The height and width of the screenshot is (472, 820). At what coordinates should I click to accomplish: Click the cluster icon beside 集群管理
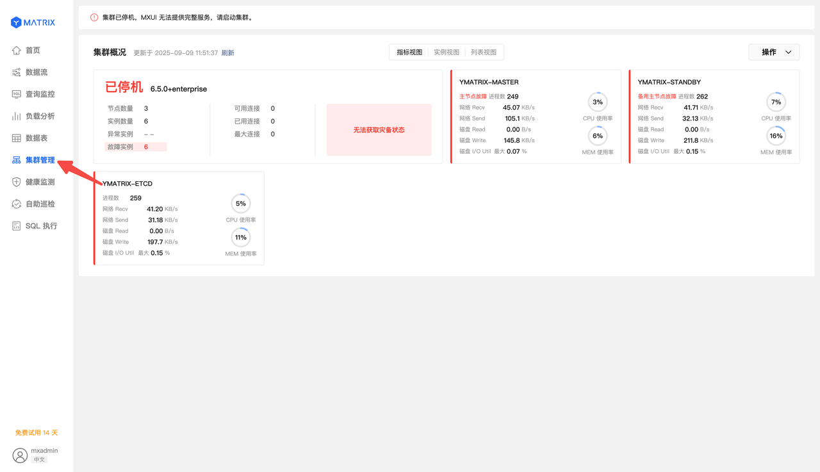click(x=17, y=160)
